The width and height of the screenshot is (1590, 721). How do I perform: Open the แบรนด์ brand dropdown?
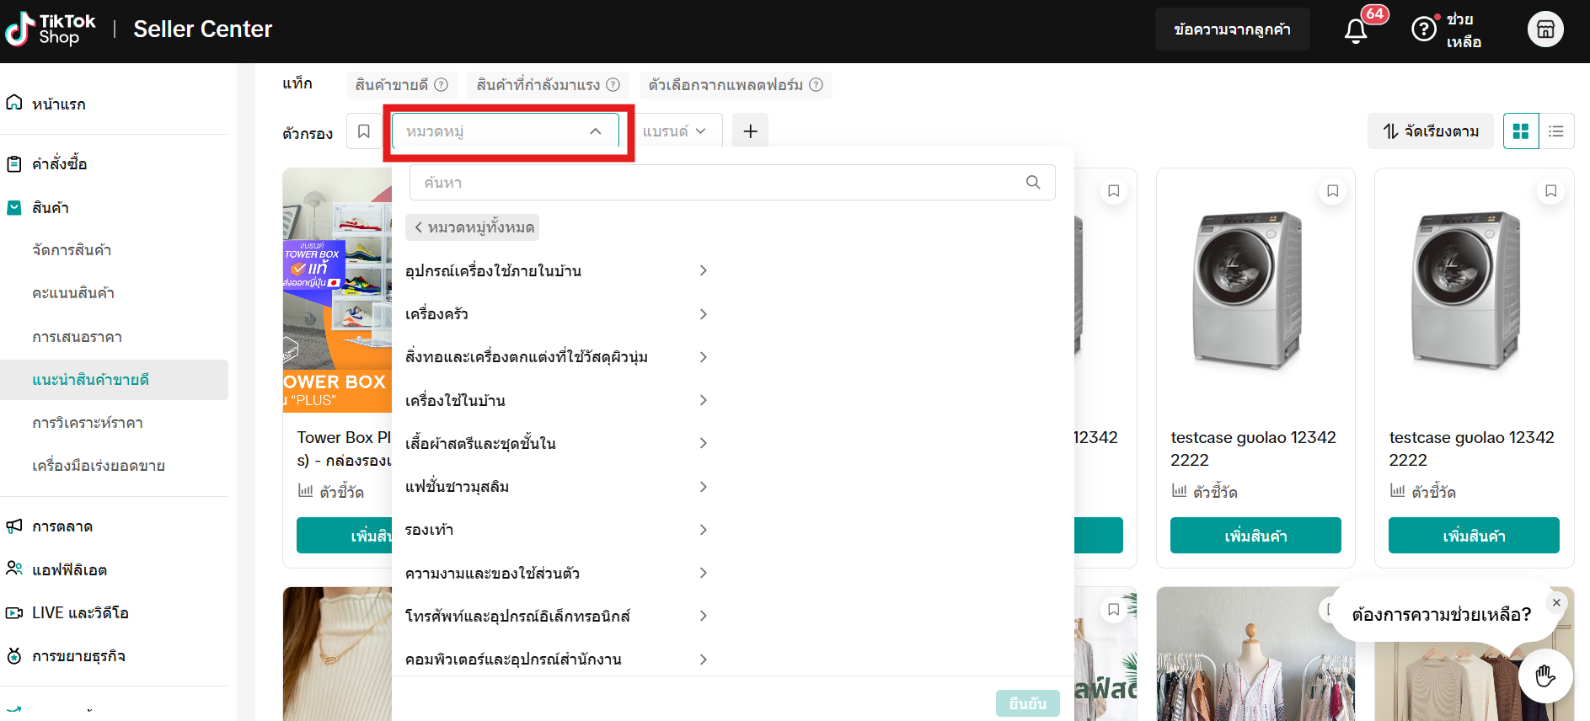coord(674,131)
